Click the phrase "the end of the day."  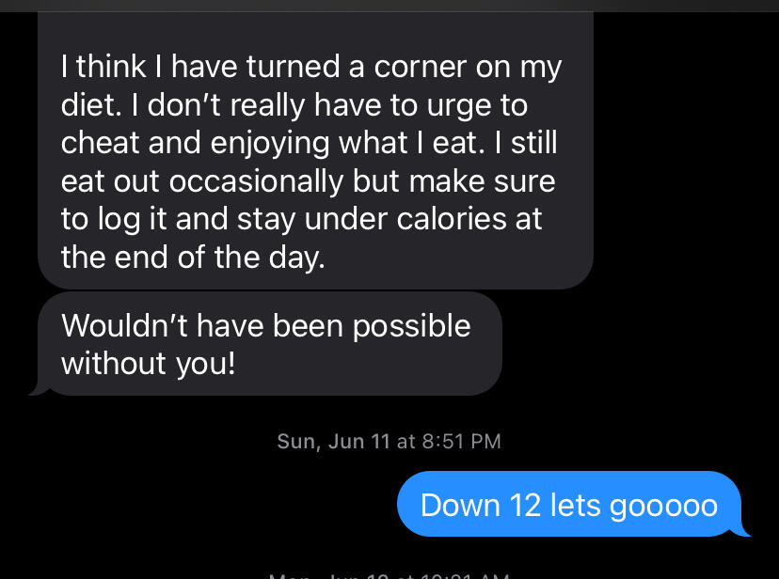pos(193,256)
